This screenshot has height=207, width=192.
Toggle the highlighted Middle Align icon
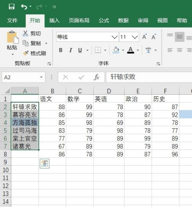[x=180, y=37]
